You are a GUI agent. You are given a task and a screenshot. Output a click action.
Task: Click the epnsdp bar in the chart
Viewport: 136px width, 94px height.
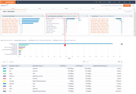pyautogui.click(x=66, y=44)
